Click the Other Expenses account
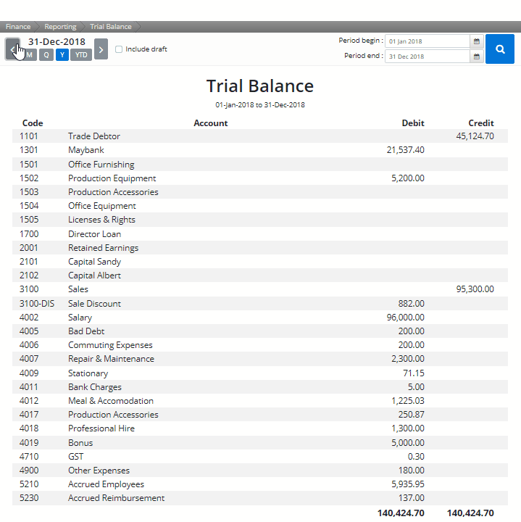The width and height of the screenshot is (521, 522). pyautogui.click(x=99, y=471)
